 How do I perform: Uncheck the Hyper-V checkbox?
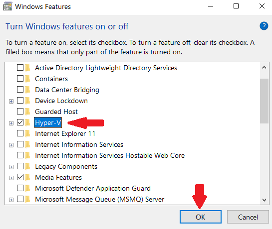point(20,122)
